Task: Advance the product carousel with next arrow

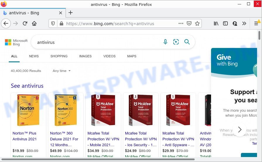Action: tap(240, 130)
